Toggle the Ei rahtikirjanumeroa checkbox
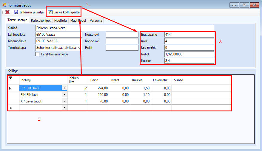 click(x=37, y=54)
